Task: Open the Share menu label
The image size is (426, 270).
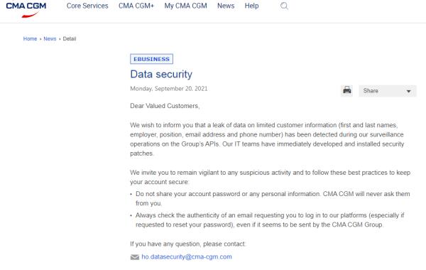Action: coord(371,91)
